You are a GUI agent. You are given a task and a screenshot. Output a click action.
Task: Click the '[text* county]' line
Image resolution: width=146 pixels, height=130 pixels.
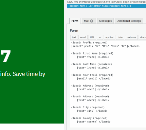[x=94, y=122]
